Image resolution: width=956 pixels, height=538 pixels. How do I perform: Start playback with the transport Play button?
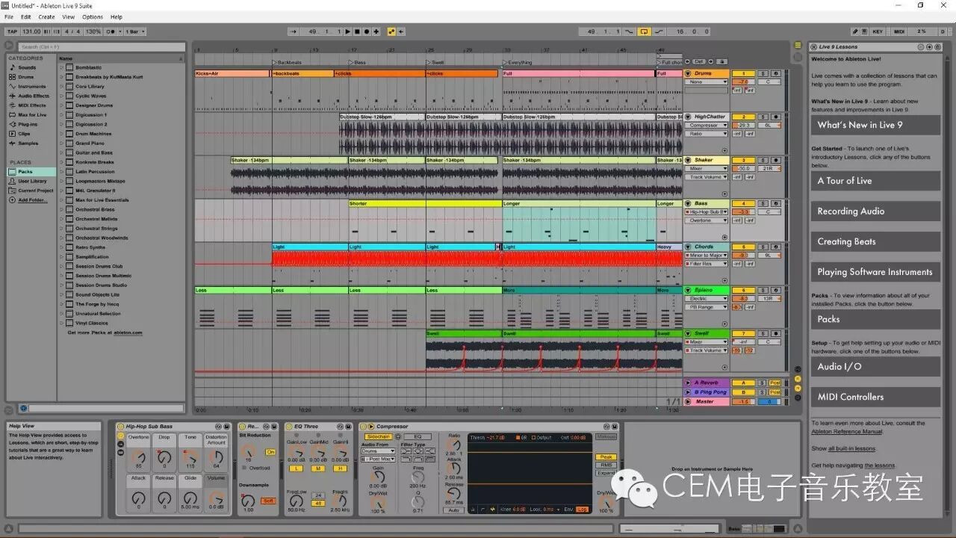coord(348,31)
